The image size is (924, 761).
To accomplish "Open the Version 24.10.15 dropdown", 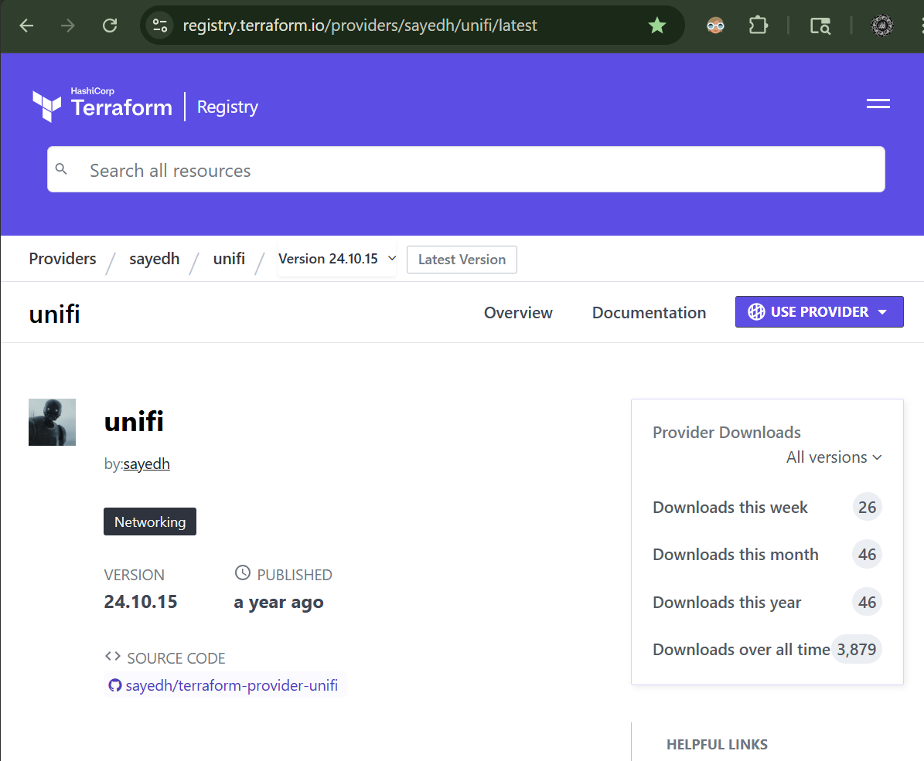I will click(336, 258).
